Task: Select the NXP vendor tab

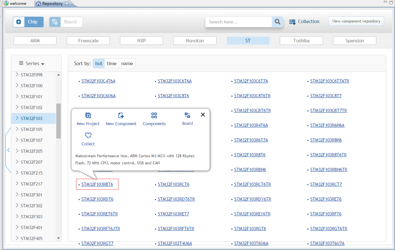Action: coord(142,41)
